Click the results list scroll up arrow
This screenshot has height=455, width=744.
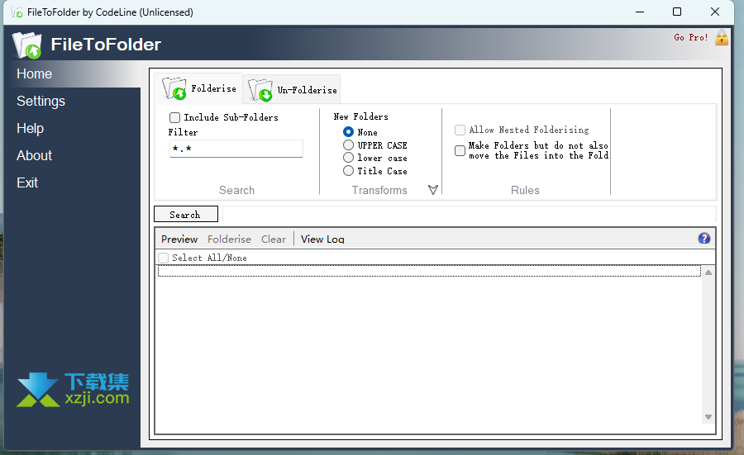tap(708, 273)
